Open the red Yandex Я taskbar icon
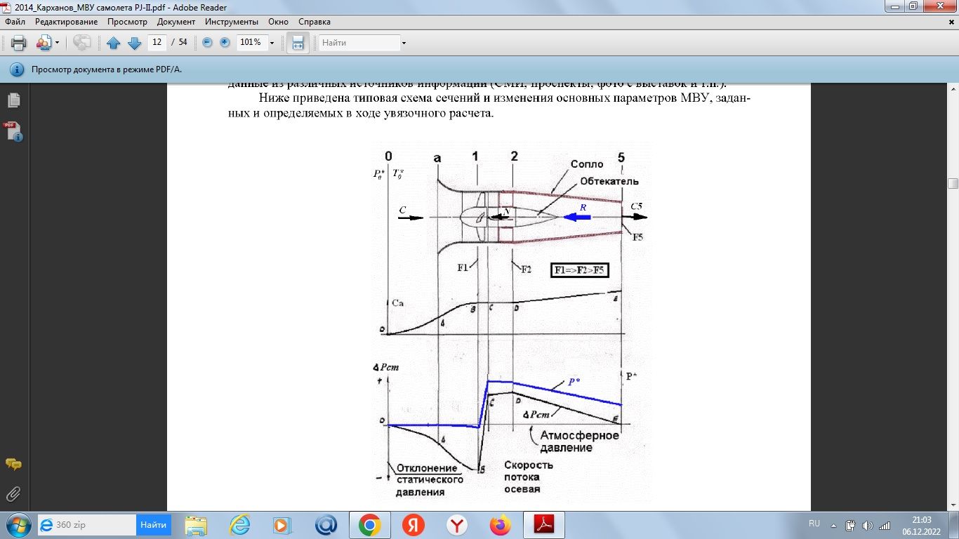The image size is (959, 539). pyautogui.click(x=414, y=525)
